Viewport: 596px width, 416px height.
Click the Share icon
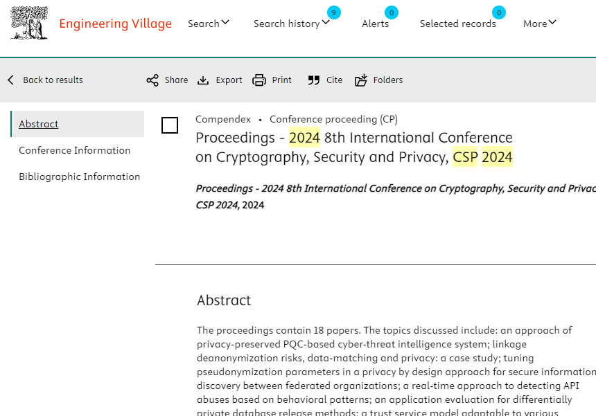(x=152, y=80)
